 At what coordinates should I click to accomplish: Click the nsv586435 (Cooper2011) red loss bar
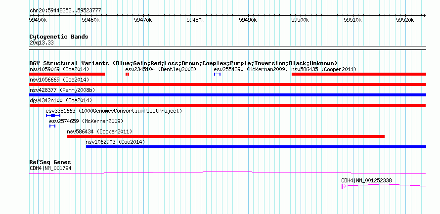click(x=359, y=74)
